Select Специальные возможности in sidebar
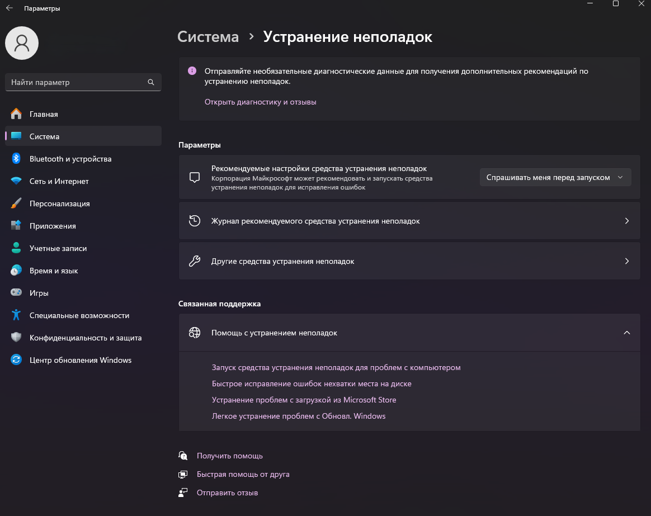651x516 pixels. click(79, 315)
